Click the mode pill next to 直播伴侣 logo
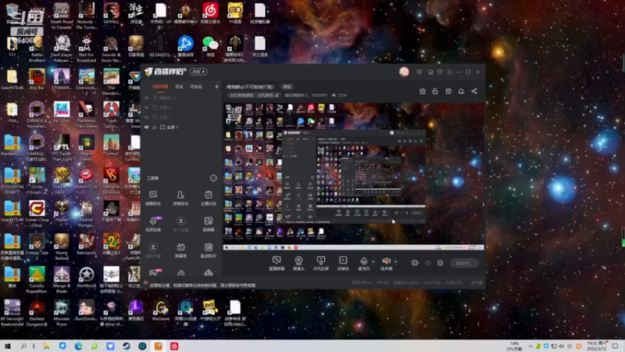This screenshot has width=625, height=352. click(x=198, y=72)
